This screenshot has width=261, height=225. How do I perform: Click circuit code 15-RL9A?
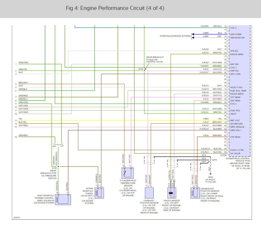[x=205, y=112]
